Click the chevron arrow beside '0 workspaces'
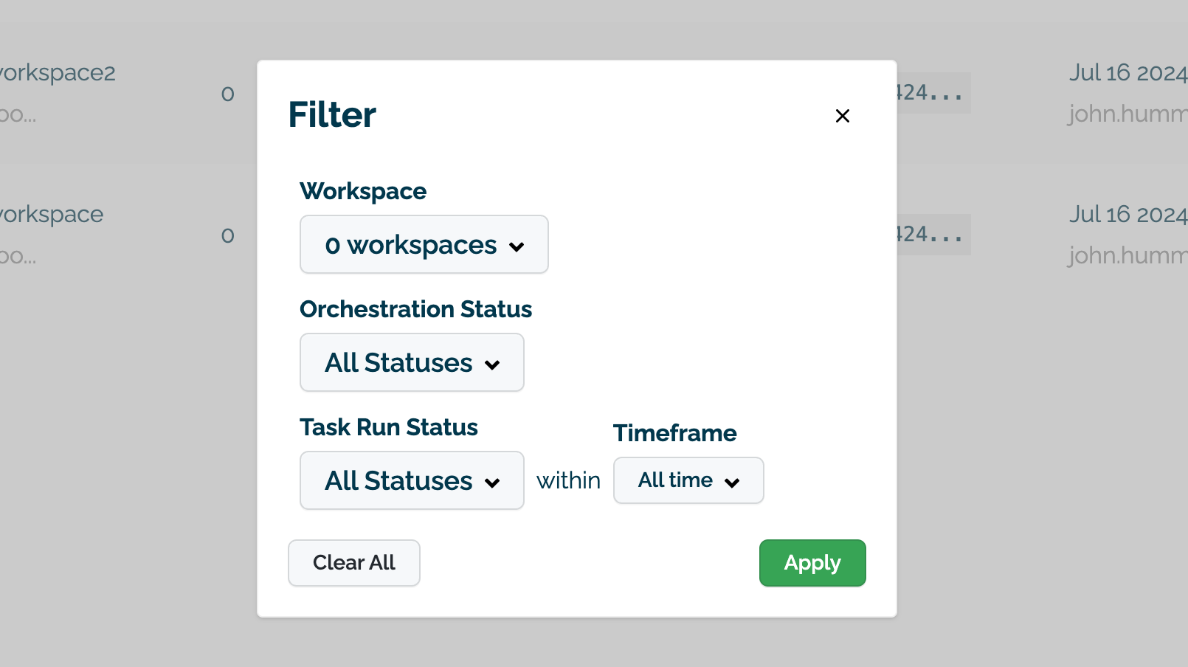This screenshot has width=1188, height=667. point(517,246)
